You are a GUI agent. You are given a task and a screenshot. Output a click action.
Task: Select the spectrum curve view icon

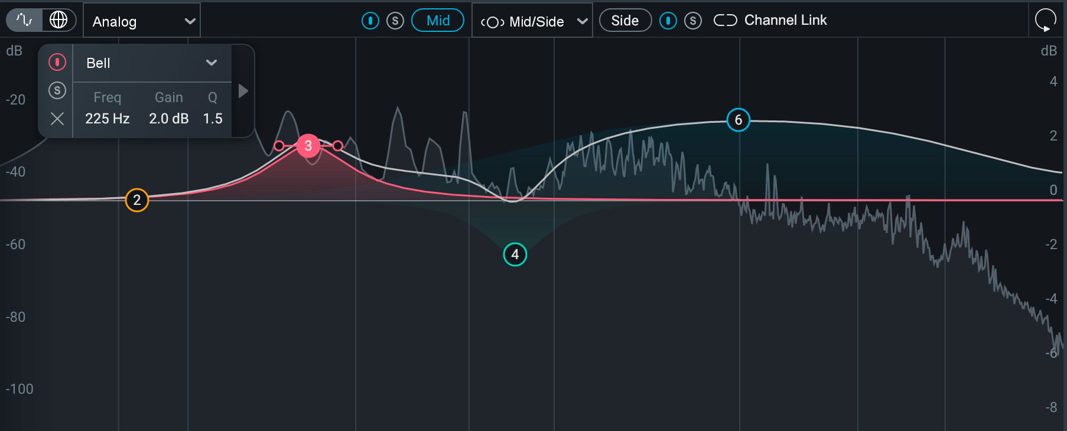tap(24, 20)
